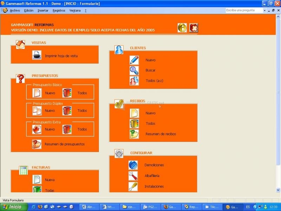Open Todos notebook icon under Presupuesto Extra
The height and width of the screenshot is (211, 281).
[67, 129]
